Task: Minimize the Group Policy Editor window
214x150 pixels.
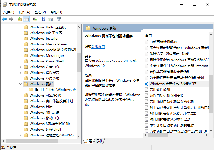Action: coord(182,4)
